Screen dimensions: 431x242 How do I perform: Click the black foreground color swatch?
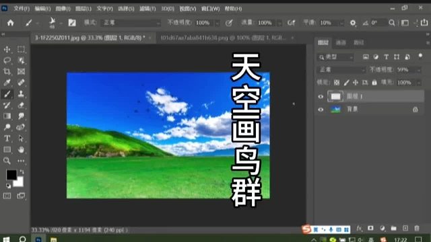coord(11,175)
